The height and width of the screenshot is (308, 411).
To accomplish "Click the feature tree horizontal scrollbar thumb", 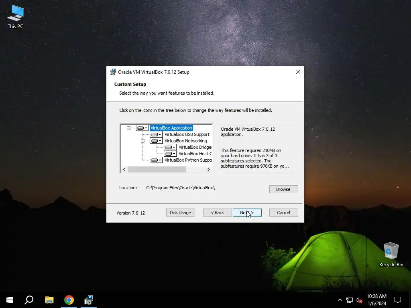I will pos(157,170).
